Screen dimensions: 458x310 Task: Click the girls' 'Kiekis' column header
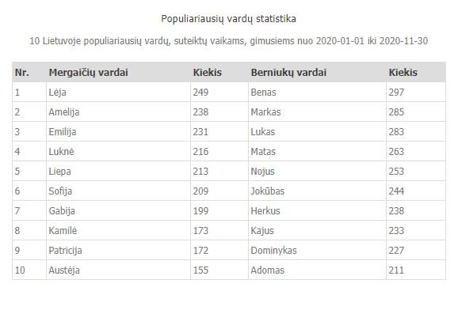(207, 72)
